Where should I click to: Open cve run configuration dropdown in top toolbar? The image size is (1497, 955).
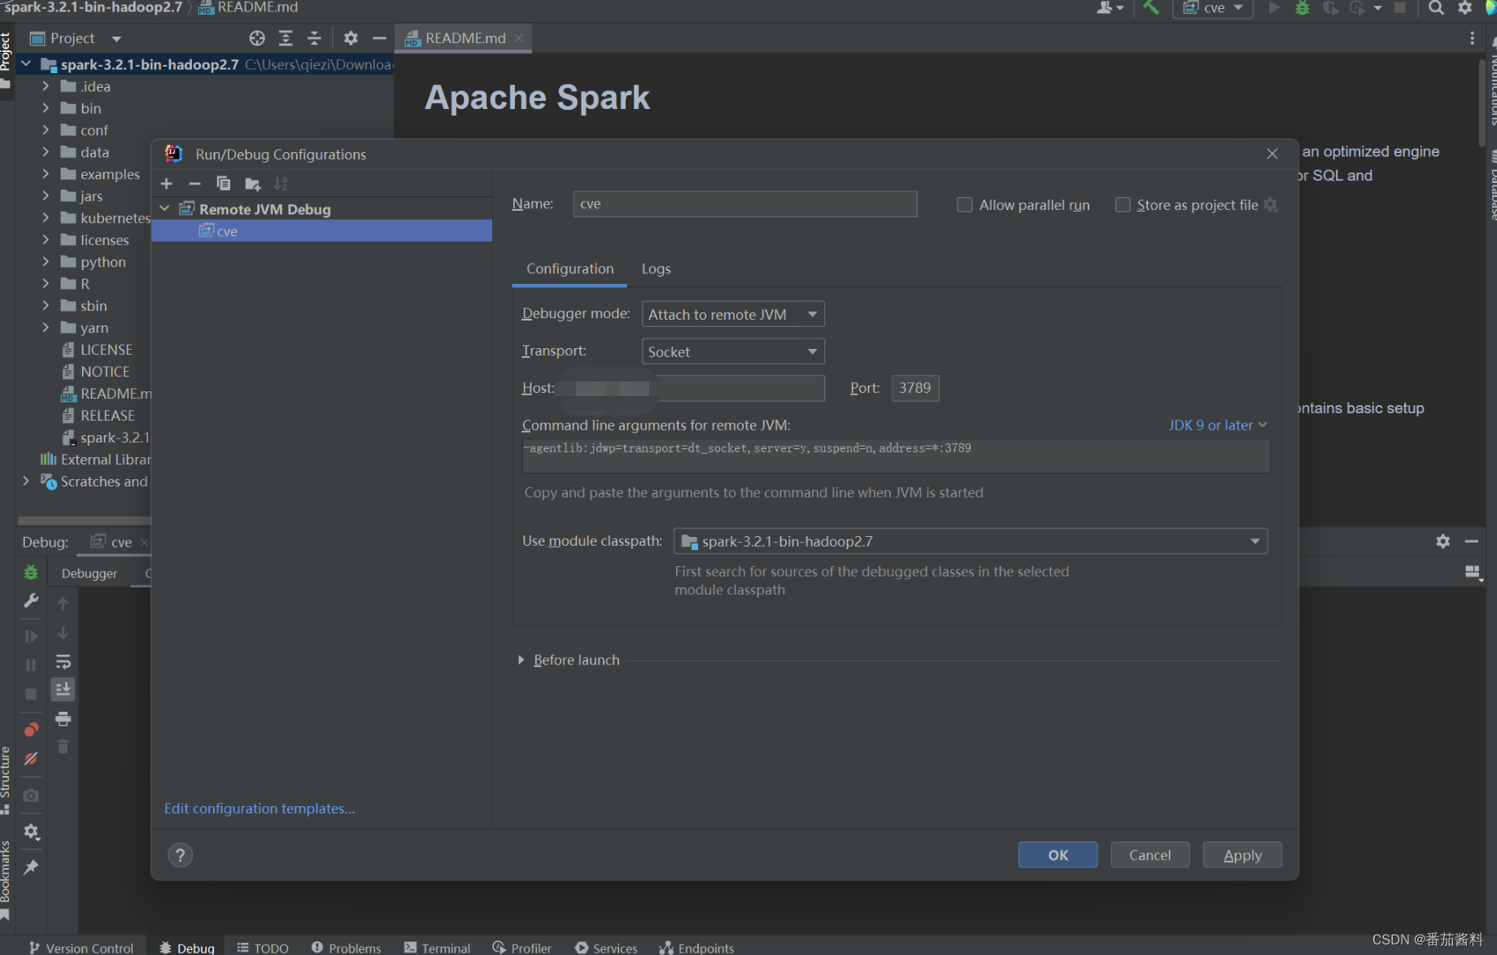1212,8
